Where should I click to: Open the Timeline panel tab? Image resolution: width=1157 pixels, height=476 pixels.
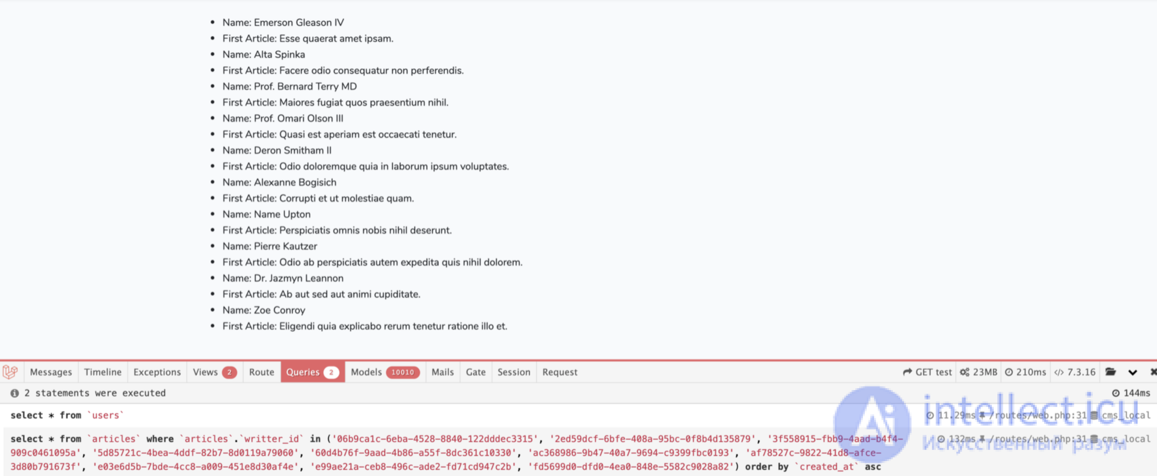pyautogui.click(x=102, y=372)
